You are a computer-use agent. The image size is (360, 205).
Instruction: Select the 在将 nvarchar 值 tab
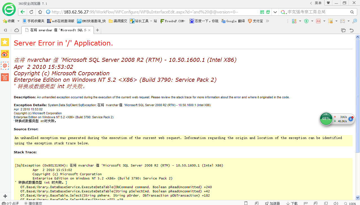57,30
